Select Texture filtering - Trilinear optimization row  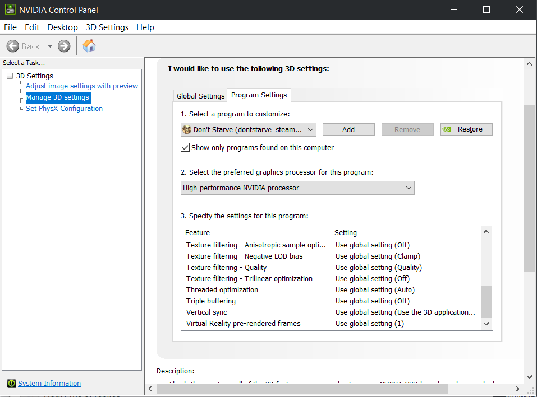click(331, 279)
